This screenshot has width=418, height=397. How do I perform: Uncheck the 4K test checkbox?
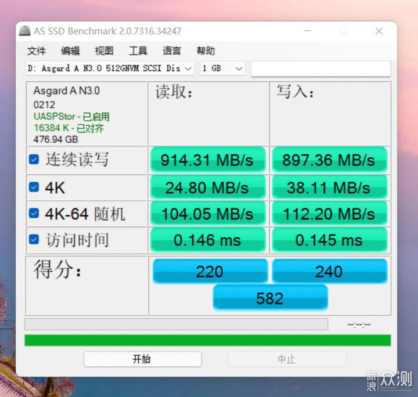[34, 187]
